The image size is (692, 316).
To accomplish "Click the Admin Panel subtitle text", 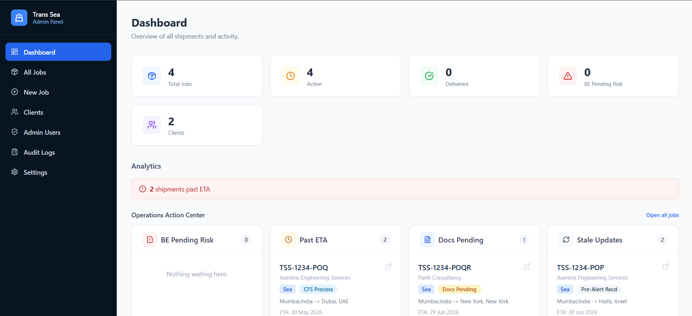I will [x=48, y=22].
